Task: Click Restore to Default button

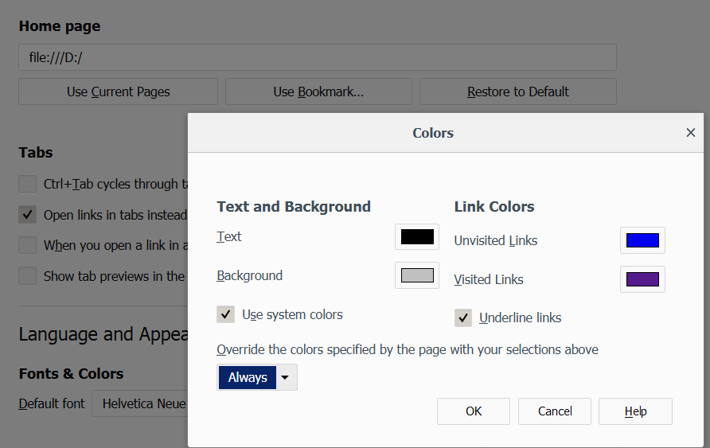Action: click(517, 92)
